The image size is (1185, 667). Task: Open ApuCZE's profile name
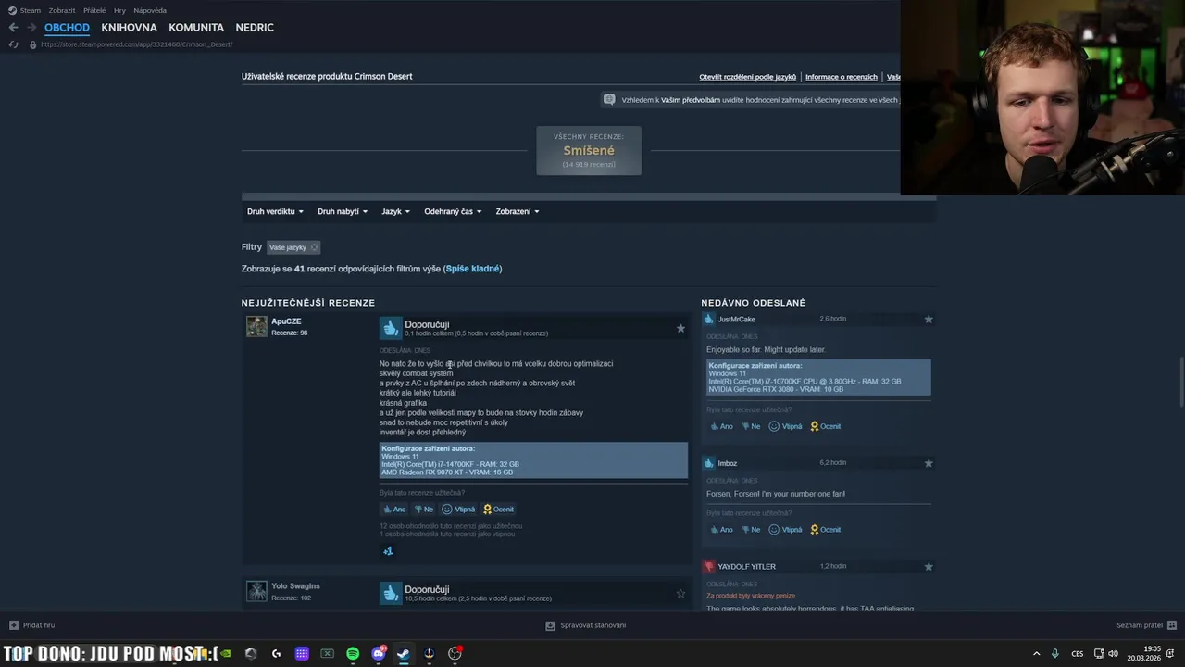[286, 321]
